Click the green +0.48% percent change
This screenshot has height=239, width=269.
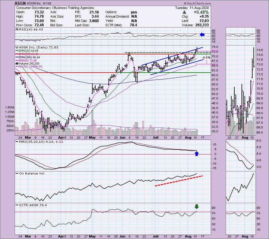click(x=201, y=12)
